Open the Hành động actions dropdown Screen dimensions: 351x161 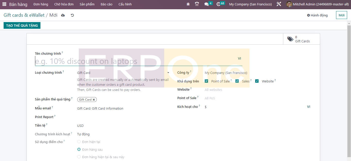point(317,15)
